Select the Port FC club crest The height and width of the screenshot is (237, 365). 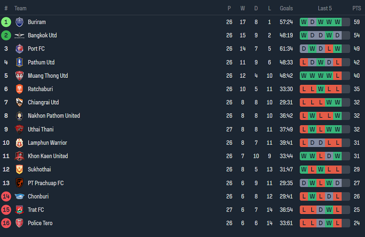[19, 49]
